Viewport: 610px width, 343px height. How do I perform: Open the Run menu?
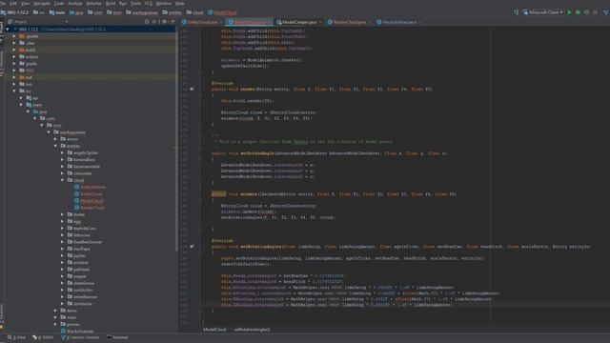(123, 4)
